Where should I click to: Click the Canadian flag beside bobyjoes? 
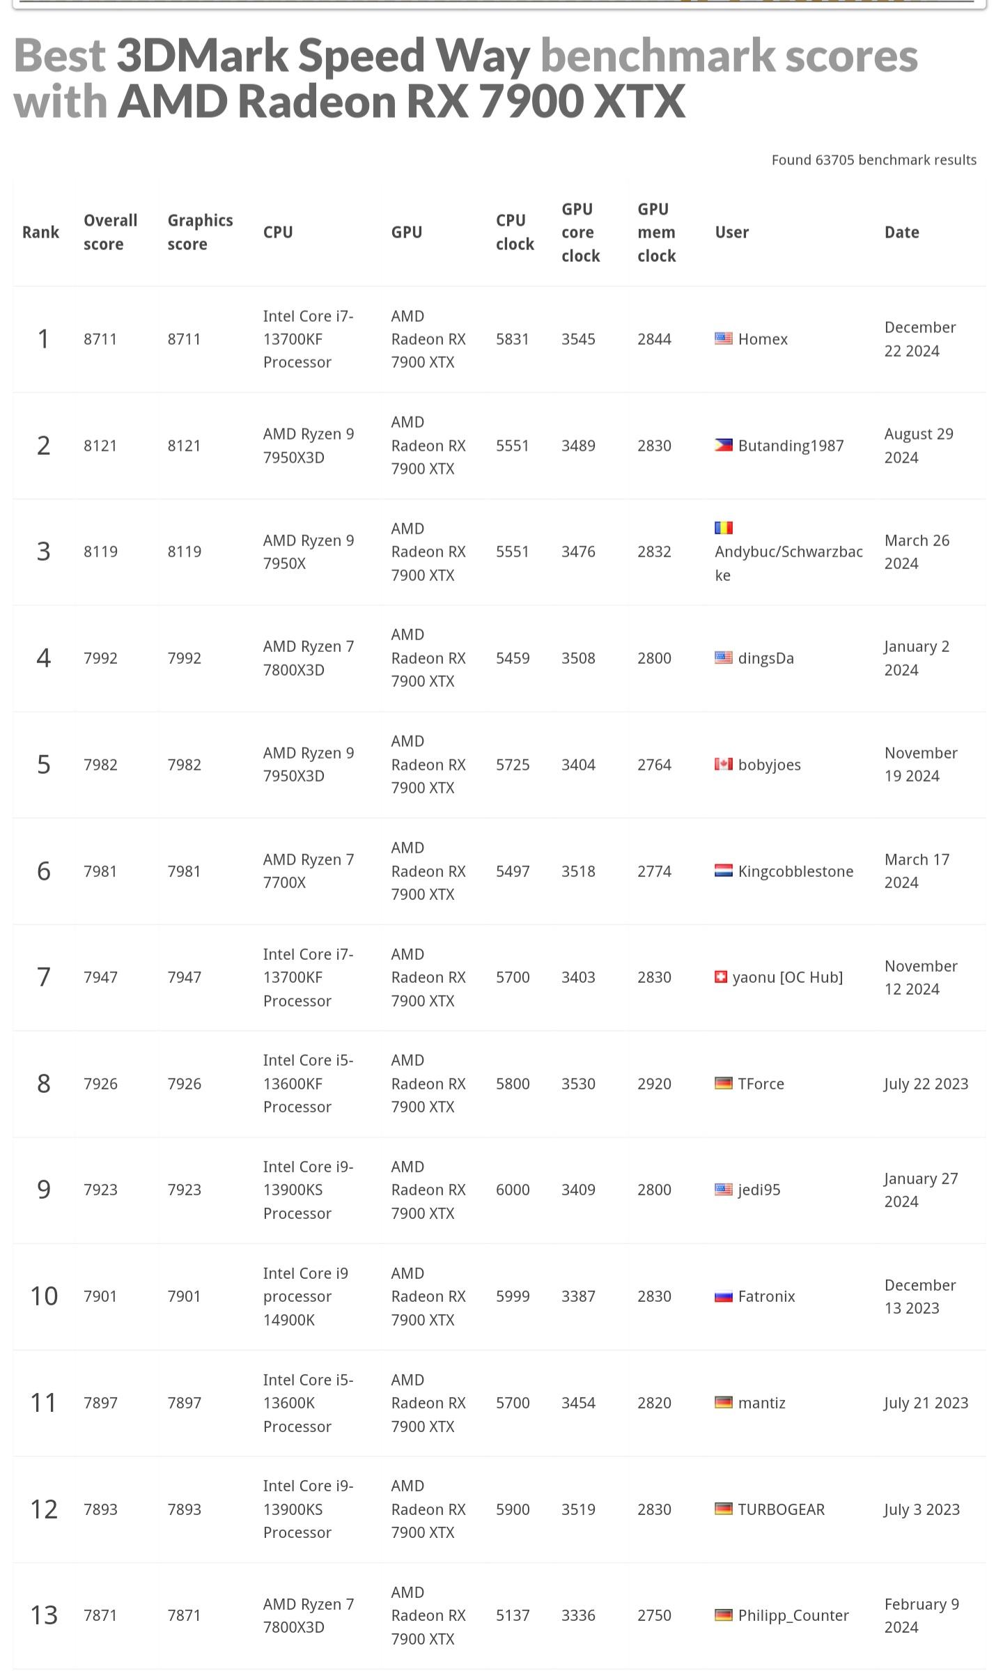(723, 764)
